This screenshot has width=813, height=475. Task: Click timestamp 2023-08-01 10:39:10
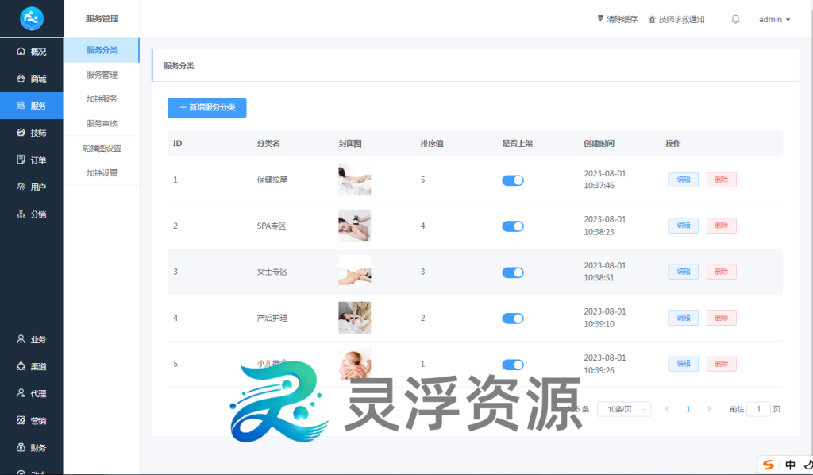604,318
